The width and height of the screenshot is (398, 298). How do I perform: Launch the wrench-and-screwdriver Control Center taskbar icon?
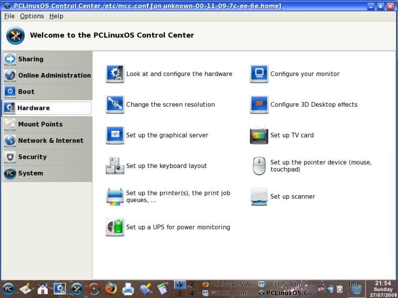pyautogui.click(x=77, y=289)
